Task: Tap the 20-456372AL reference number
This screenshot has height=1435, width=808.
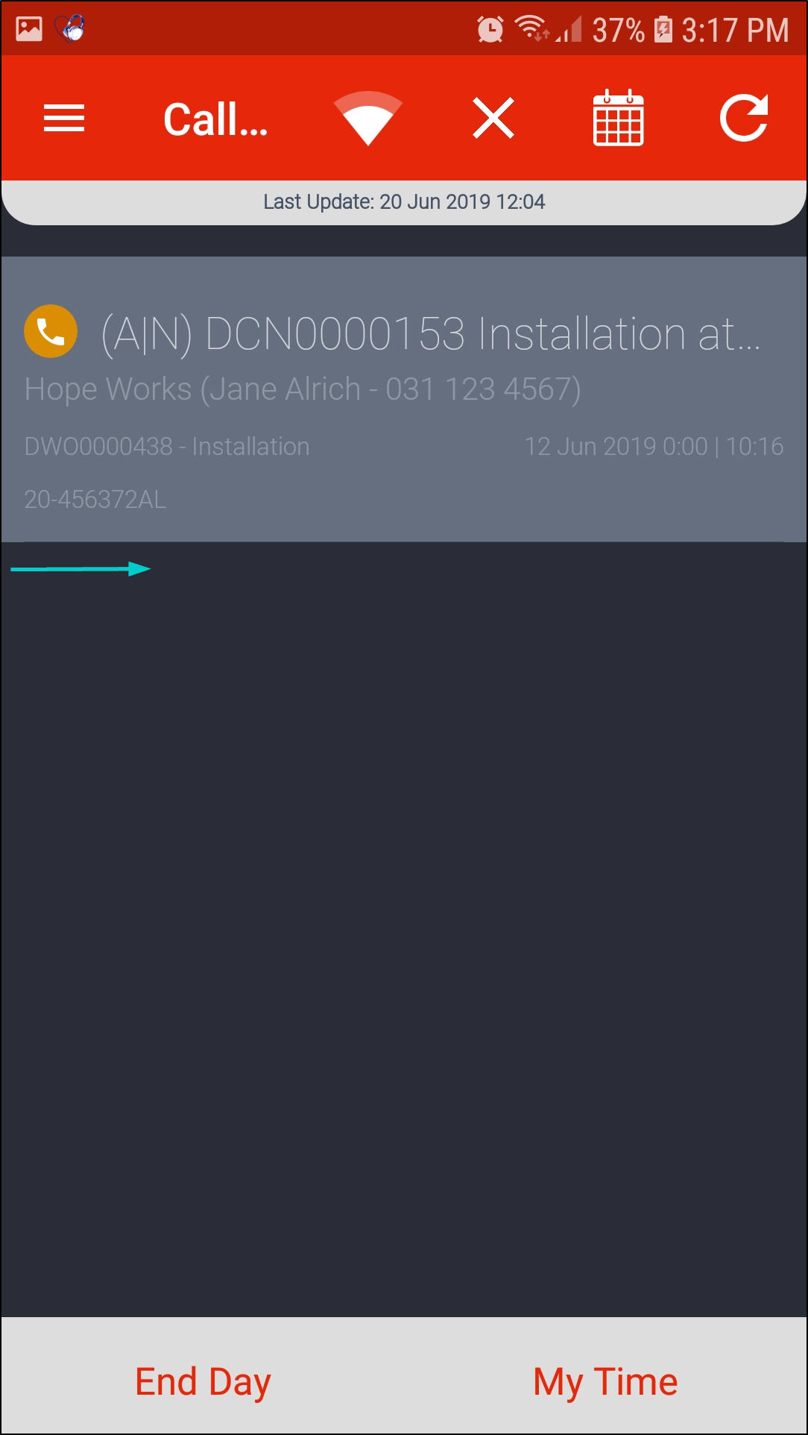Action: (x=95, y=499)
